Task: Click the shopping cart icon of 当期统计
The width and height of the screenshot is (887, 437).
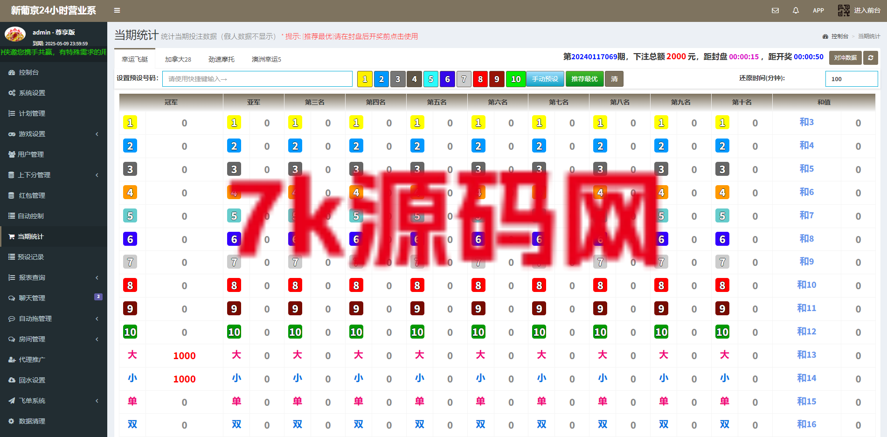Action: [x=12, y=236]
